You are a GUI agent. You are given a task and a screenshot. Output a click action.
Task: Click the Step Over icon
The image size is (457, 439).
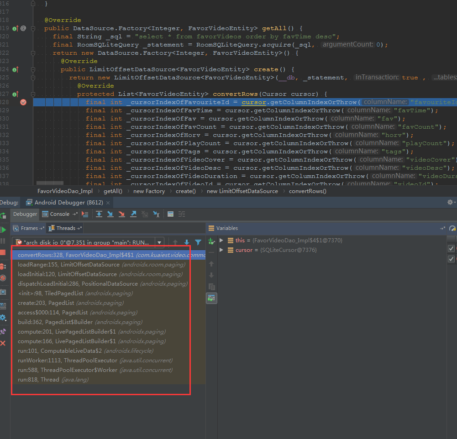pyautogui.click(x=99, y=214)
